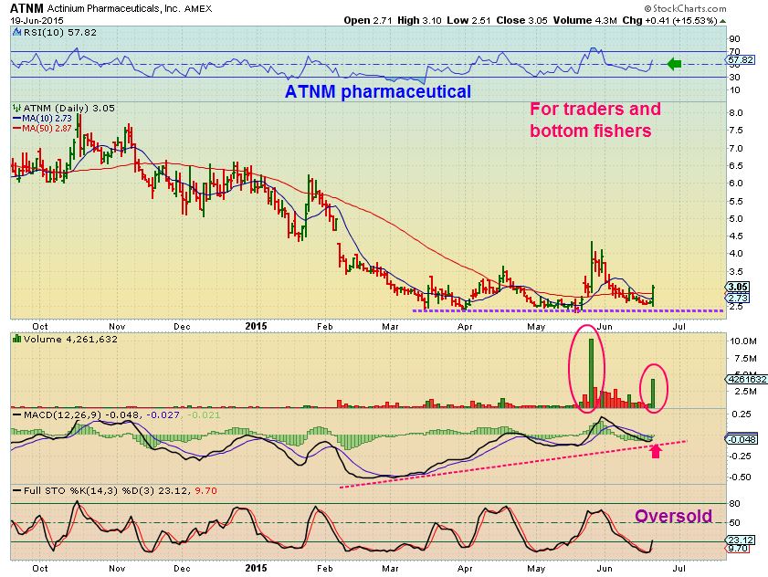Click the Feb label under the price chart
768x577 pixels.
tap(325, 326)
